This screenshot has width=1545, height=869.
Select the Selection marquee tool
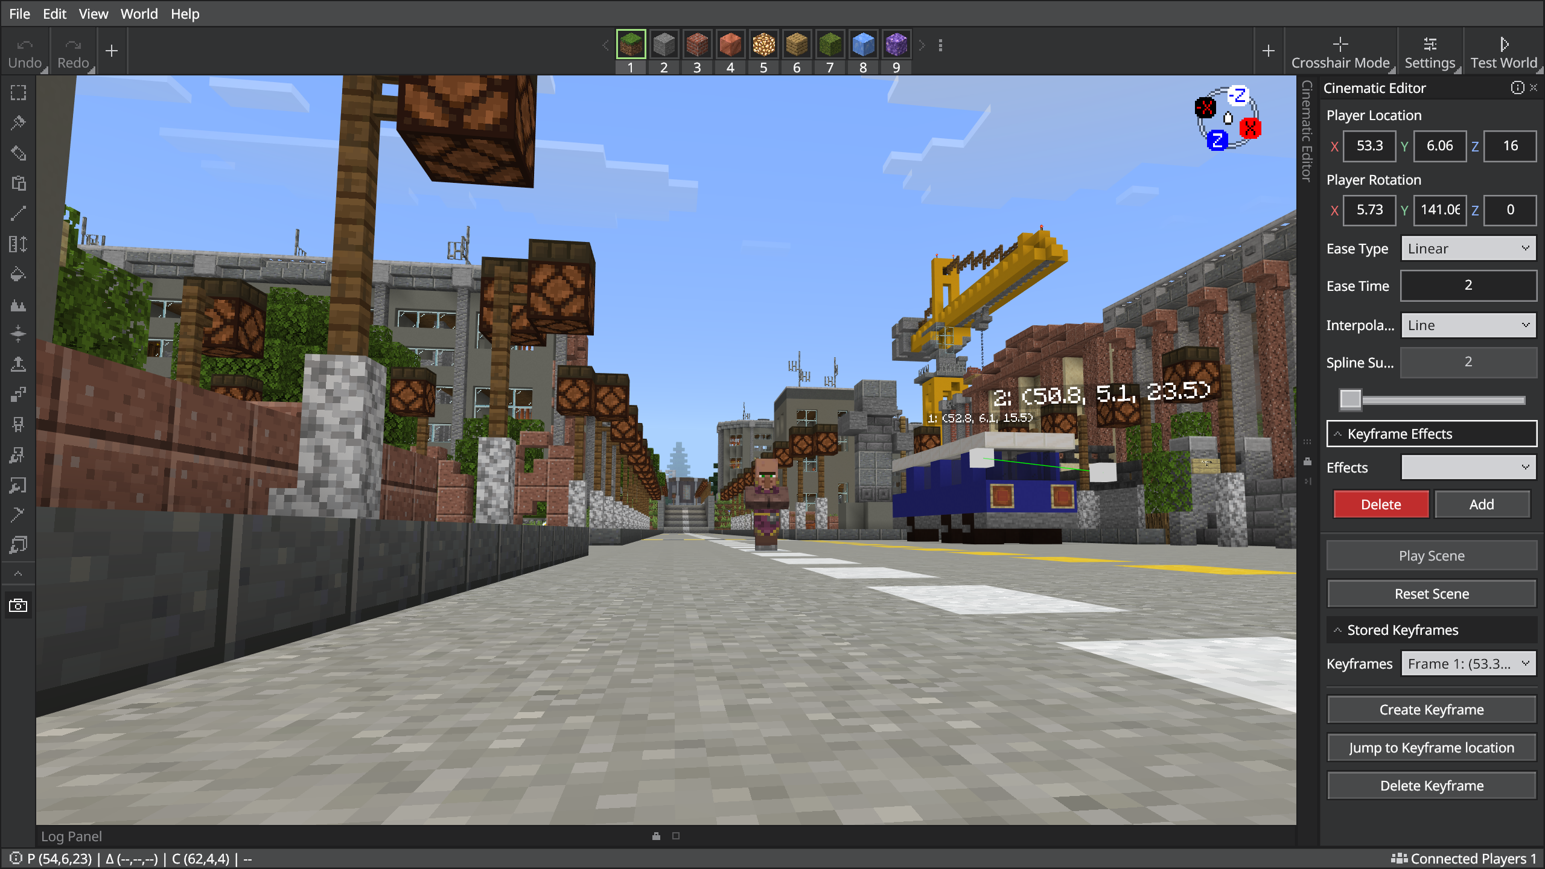[18, 93]
